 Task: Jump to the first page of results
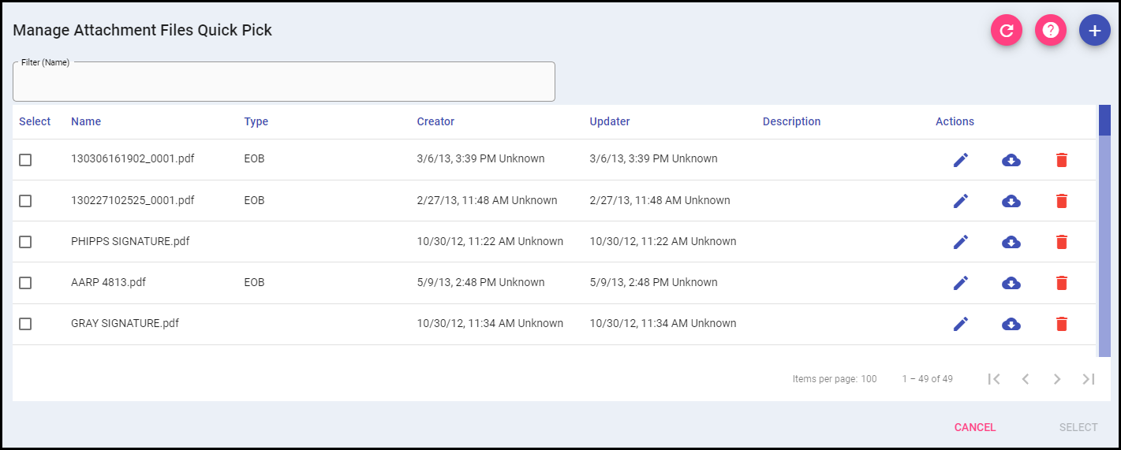point(994,379)
